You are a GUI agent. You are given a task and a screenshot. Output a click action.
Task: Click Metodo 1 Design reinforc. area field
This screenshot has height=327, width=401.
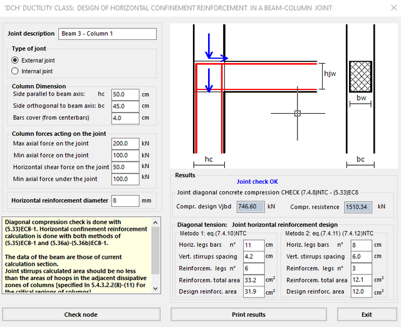(254, 291)
